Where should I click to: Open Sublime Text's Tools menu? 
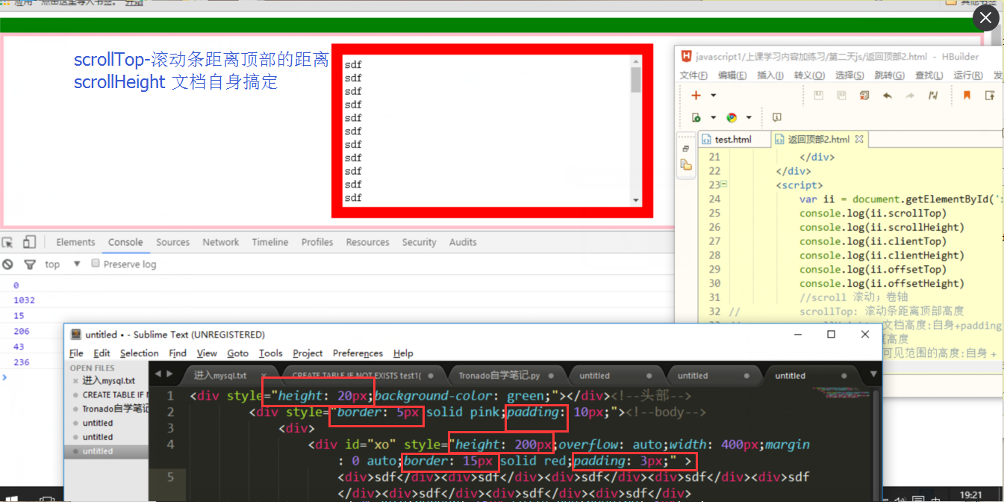[x=271, y=353]
